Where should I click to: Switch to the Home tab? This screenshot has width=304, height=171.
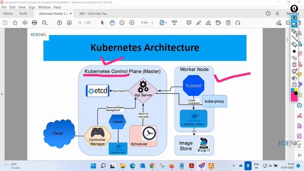8,14
